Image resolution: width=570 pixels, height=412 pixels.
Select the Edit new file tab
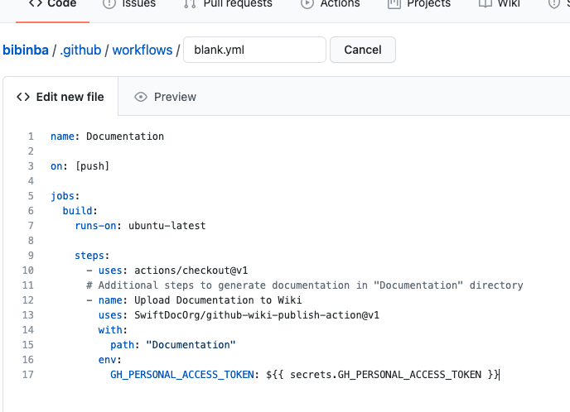coord(70,97)
